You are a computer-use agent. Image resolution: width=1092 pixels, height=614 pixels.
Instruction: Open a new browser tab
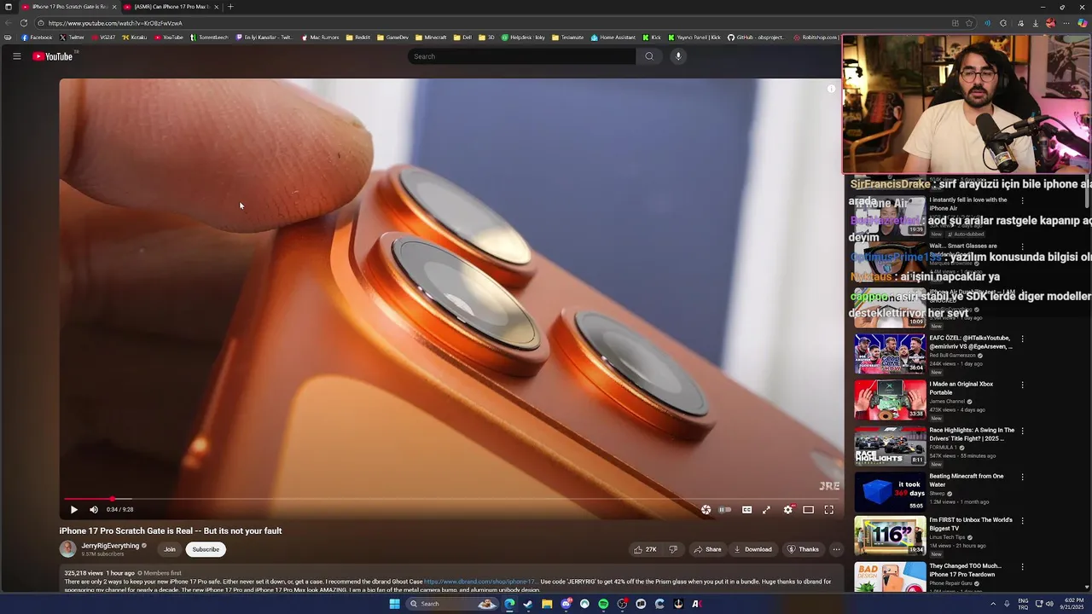tap(230, 7)
